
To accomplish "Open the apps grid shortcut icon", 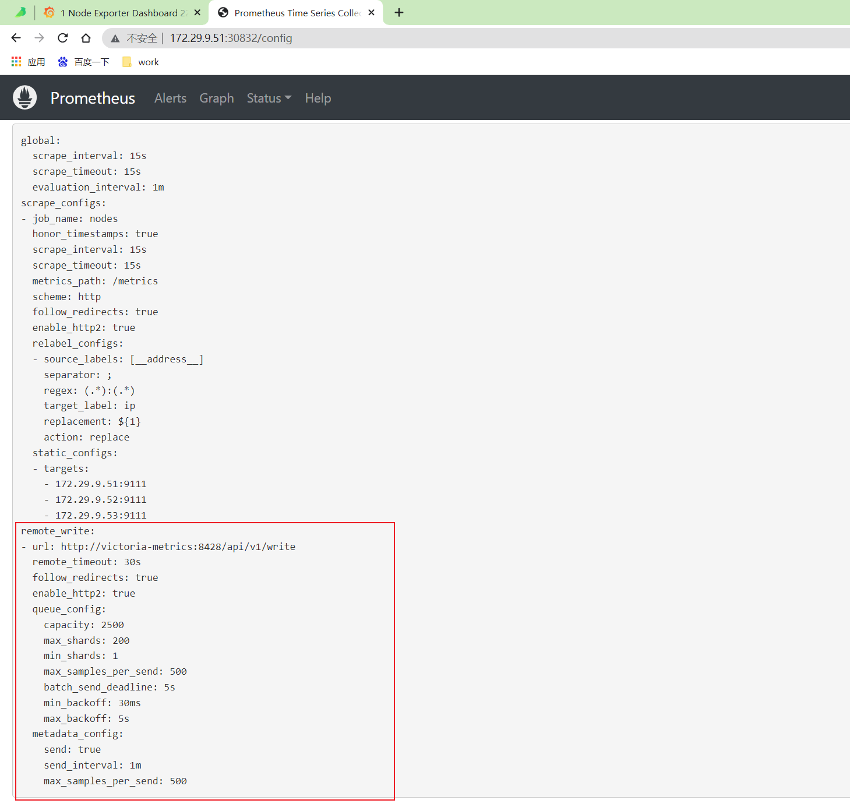I will click(16, 62).
